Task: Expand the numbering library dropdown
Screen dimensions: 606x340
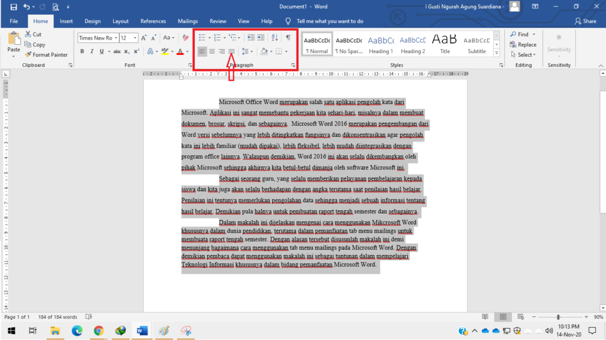Action: (224, 38)
